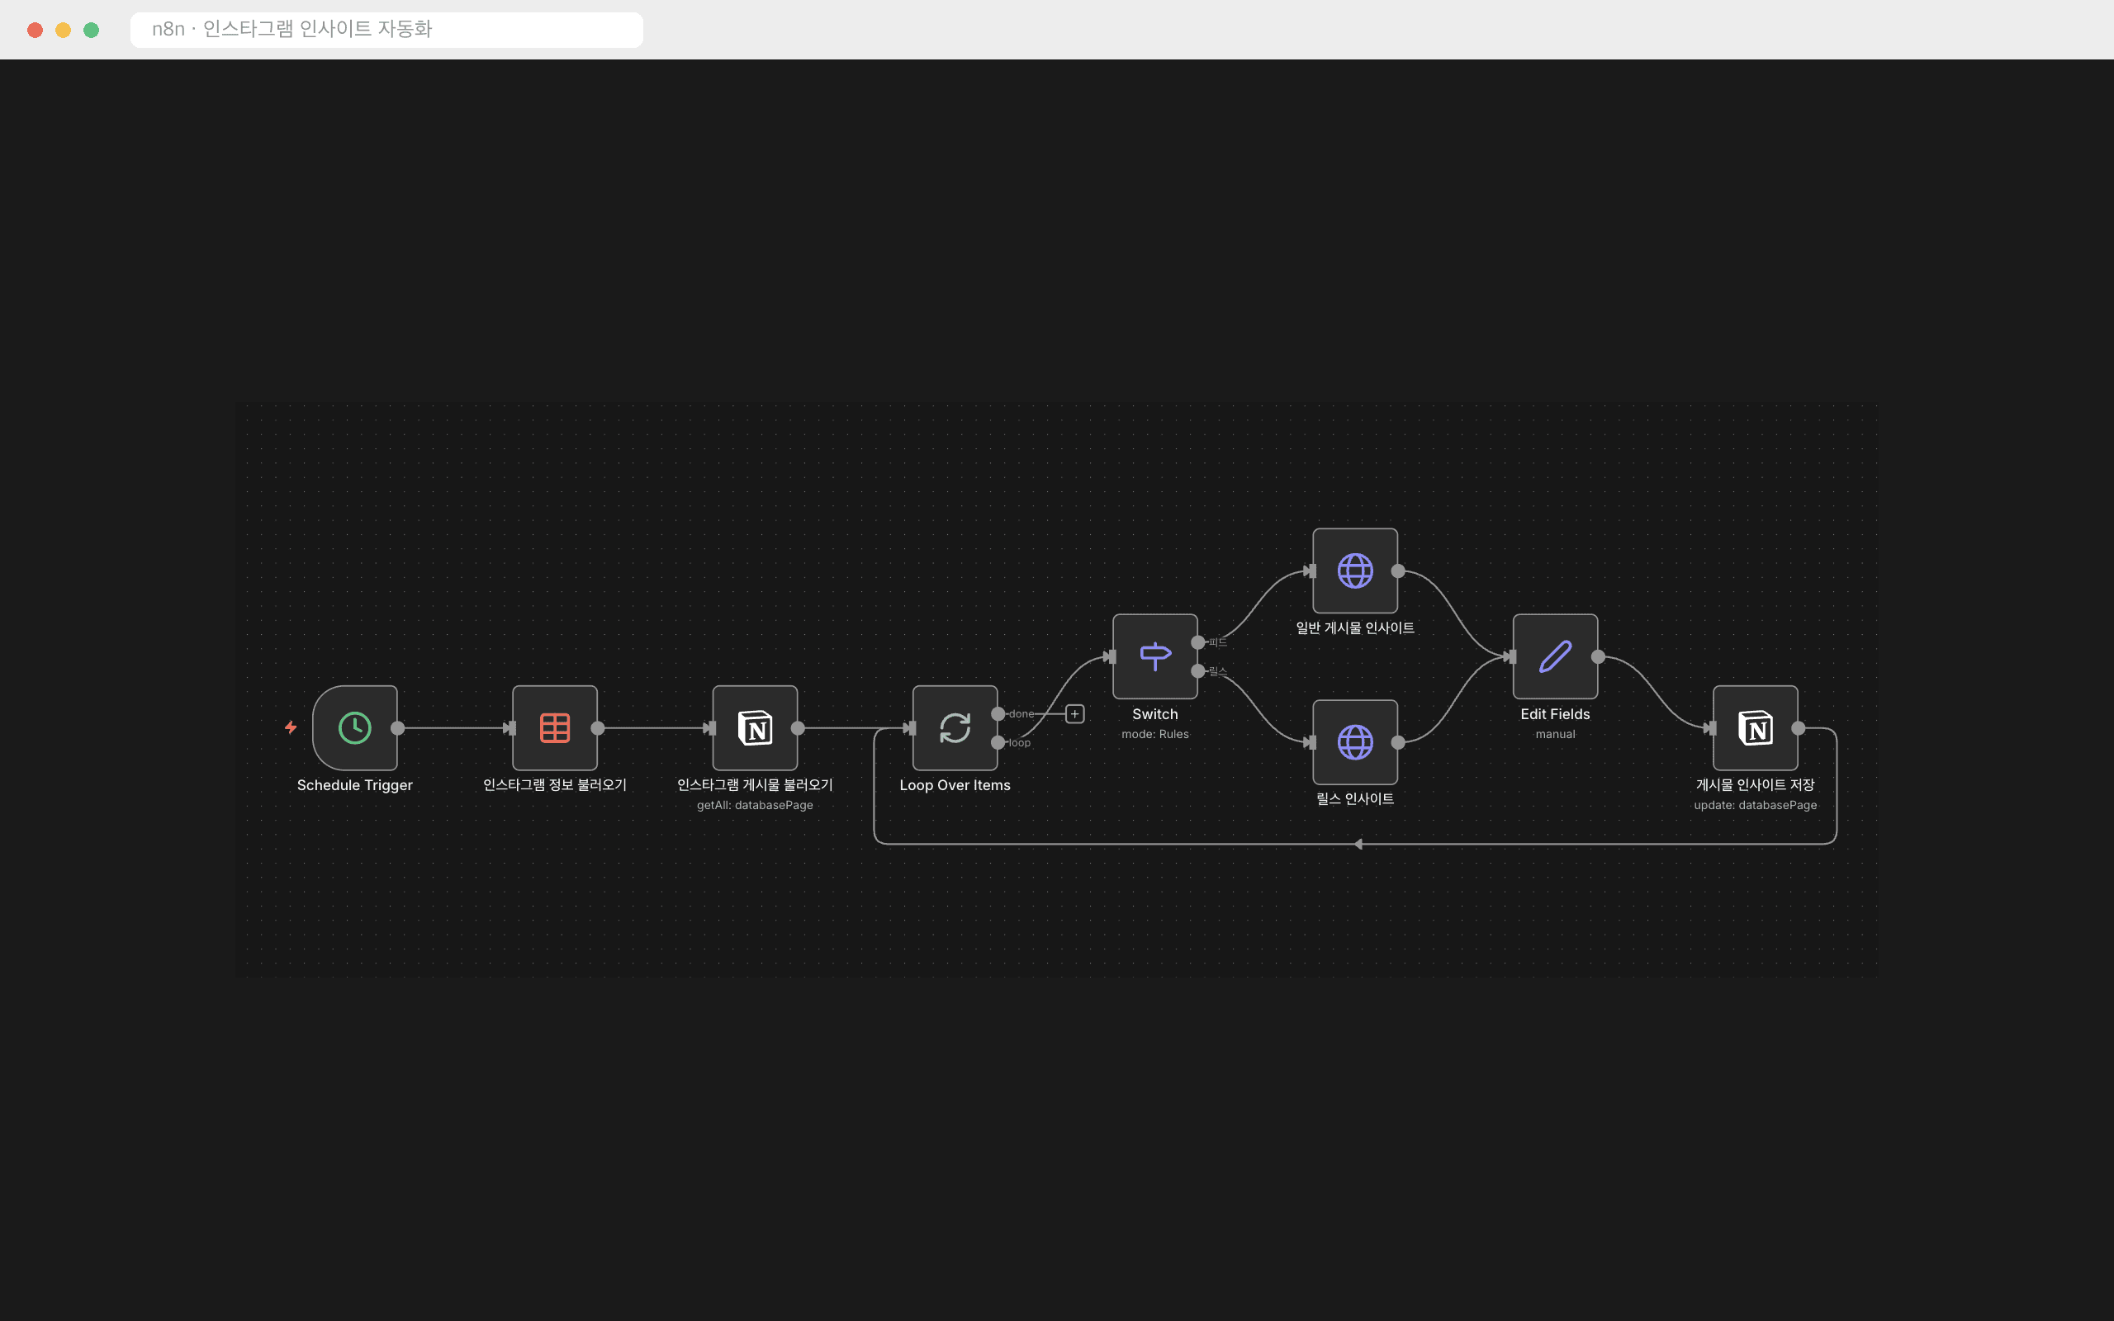Click the Switch node label
This screenshot has height=1321, width=2114.
point(1154,714)
